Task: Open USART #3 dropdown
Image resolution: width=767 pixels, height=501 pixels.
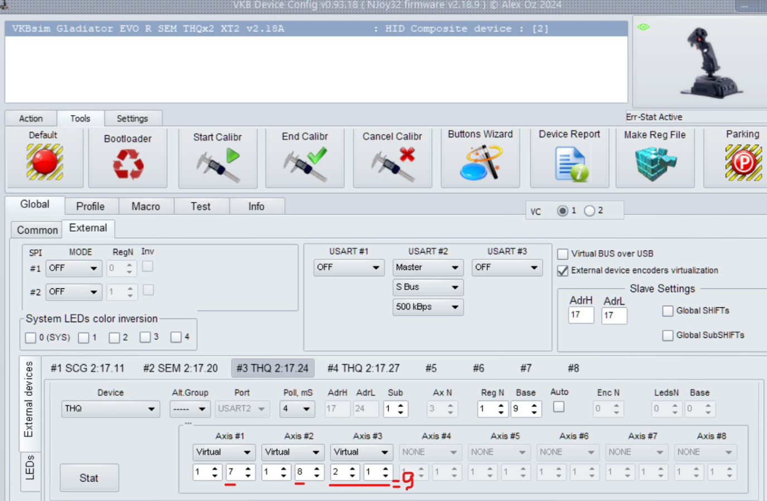Action: coord(507,267)
